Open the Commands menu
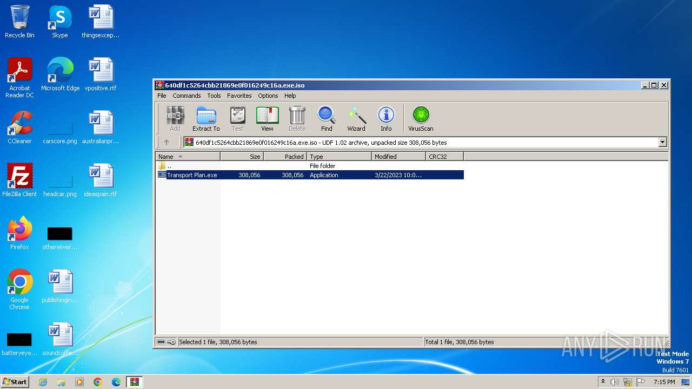 click(187, 96)
